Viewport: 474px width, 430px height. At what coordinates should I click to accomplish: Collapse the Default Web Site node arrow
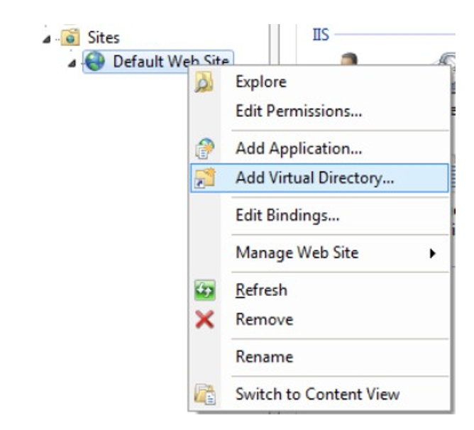pyautogui.click(x=72, y=63)
